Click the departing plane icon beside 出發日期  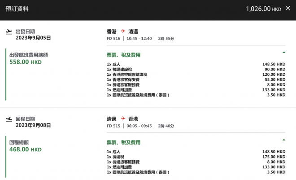pyautogui.click(x=9, y=32)
